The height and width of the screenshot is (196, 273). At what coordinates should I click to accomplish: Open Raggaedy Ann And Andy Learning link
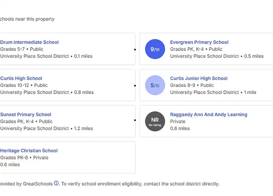coord(209,115)
